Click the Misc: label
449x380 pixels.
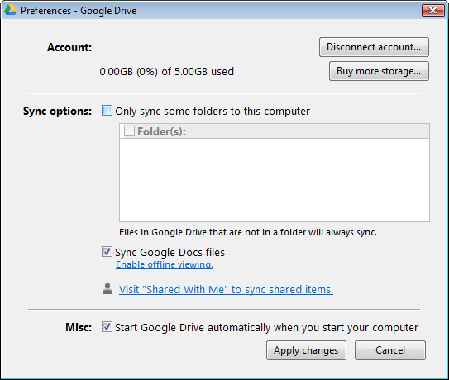79,327
